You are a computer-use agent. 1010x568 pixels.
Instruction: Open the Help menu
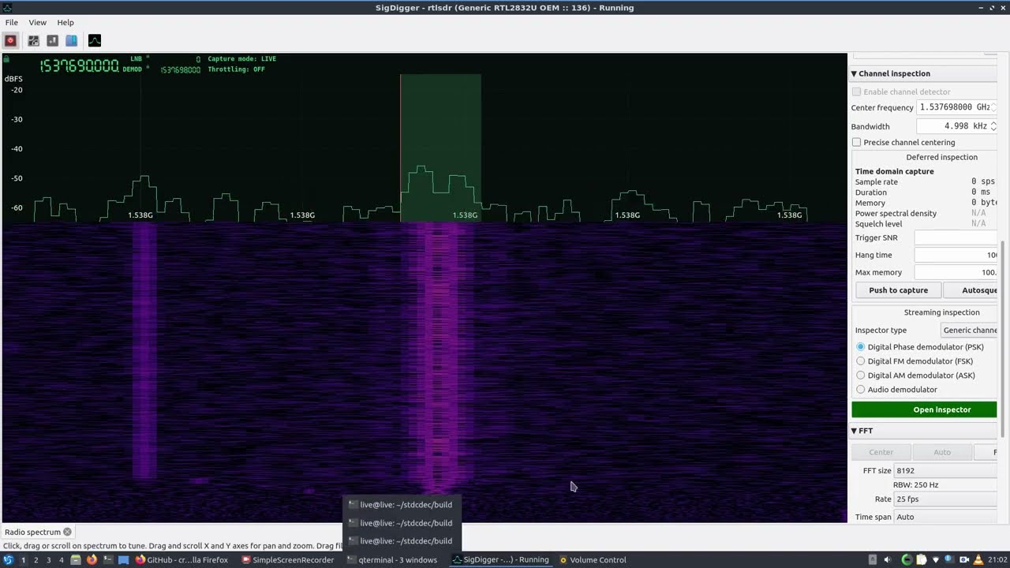tap(65, 22)
